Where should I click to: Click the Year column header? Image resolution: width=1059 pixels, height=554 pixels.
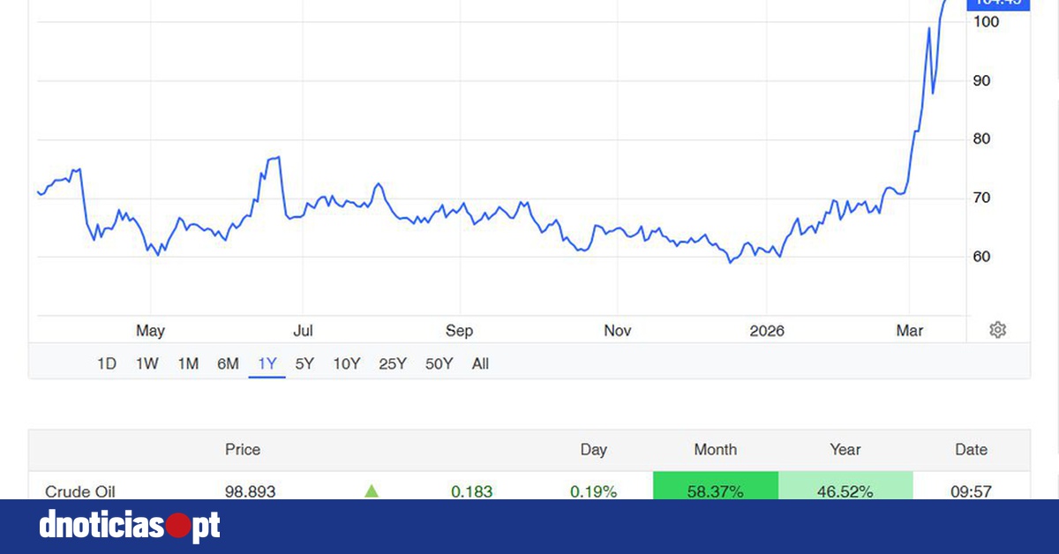pyautogui.click(x=845, y=450)
